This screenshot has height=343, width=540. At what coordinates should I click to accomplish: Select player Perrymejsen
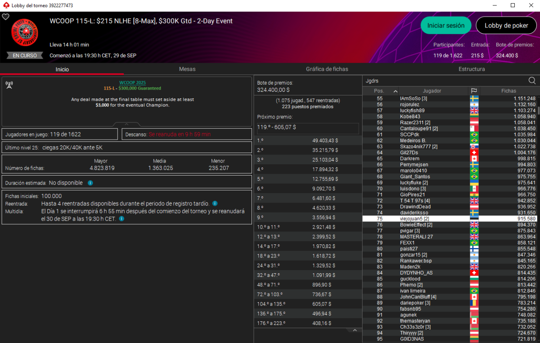[450, 165]
